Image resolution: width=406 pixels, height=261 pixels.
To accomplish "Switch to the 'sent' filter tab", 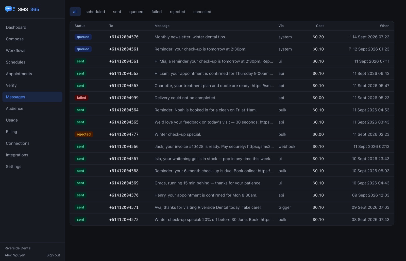I will [117, 12].
